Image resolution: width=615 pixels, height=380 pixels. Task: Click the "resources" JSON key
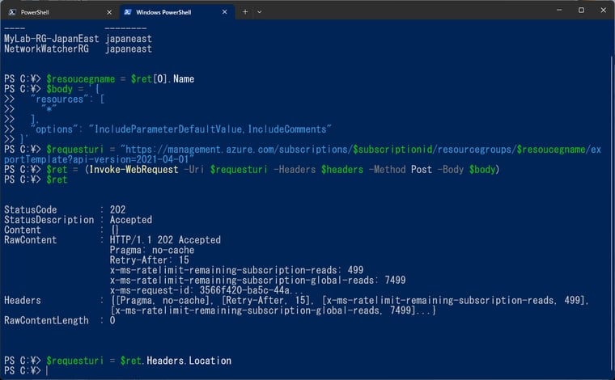click(x=59, y=99)
